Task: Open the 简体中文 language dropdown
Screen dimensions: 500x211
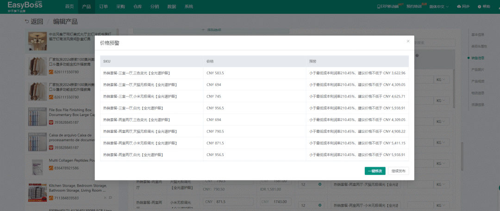Action: (x=439, y=6)
